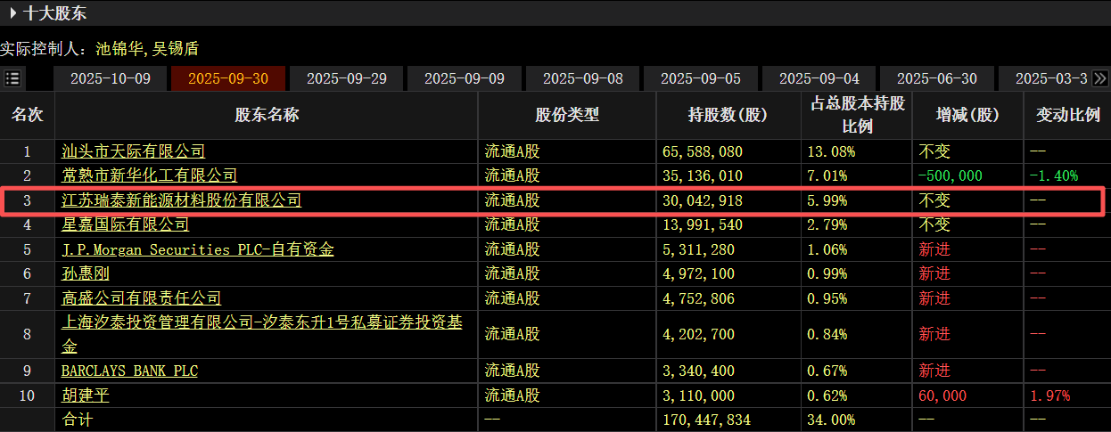The image size is (1111, 432).
Task: Open BARCLAYS BANK PLC link
Action: coord(129,371)
